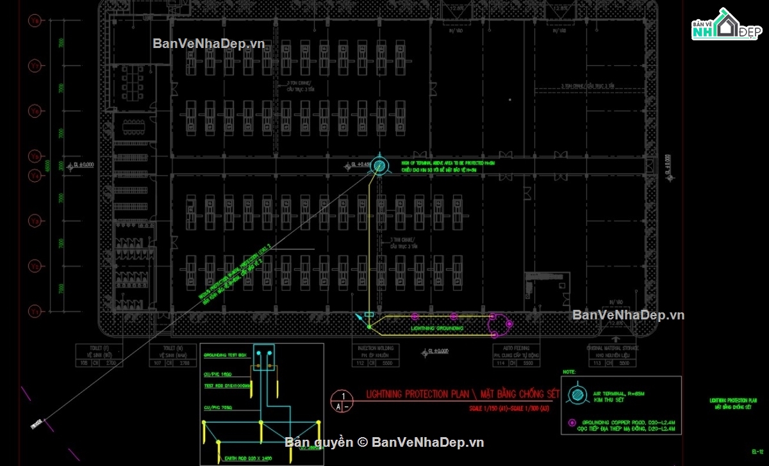Select the magenta grounding rod symbol in the legend

click(x=571, y=424)
